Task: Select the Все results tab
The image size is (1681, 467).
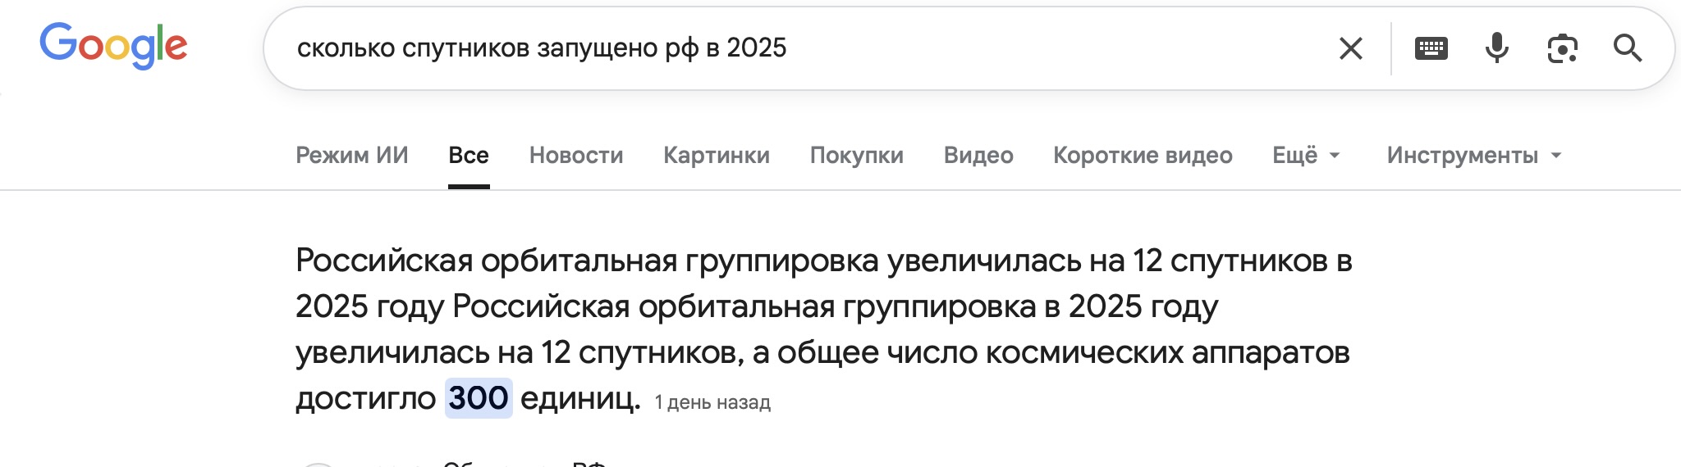Action: point(469,155)
